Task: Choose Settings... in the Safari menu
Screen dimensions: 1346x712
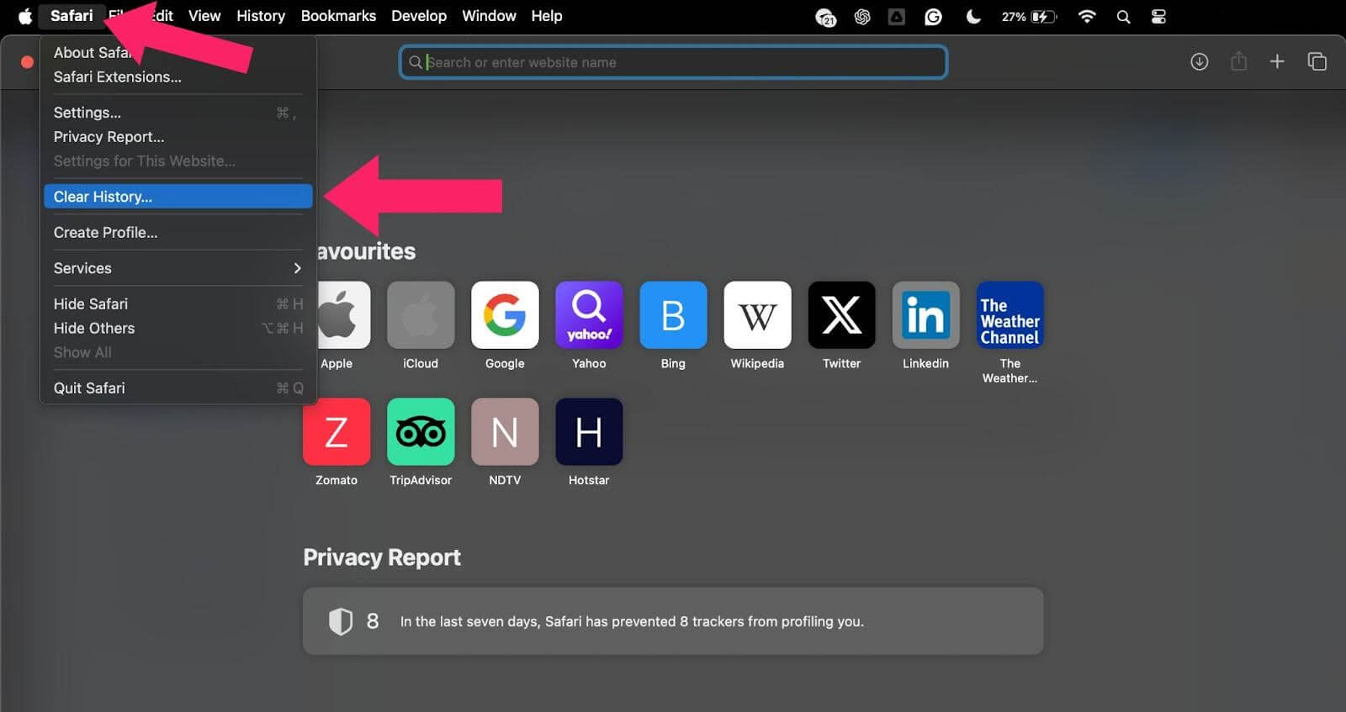Action: click(178, 113)
